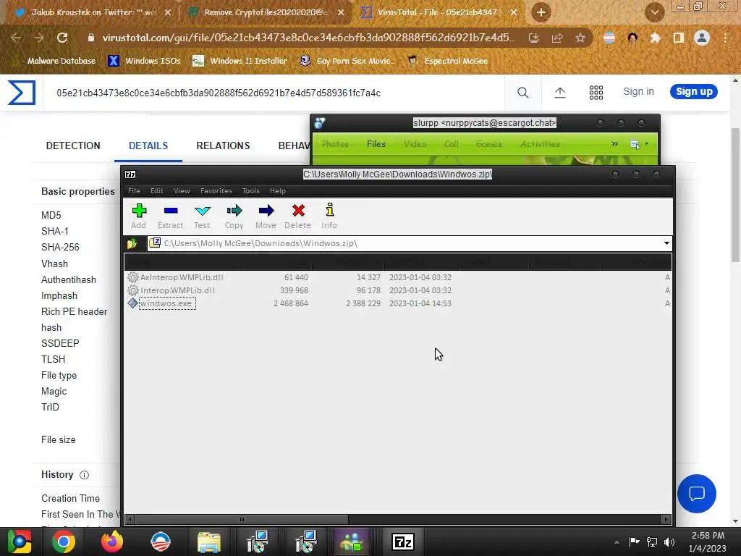The height and width of the screenshot is (556, 741).
Task: Click the Sign up button
Action: tap(694, 92)
